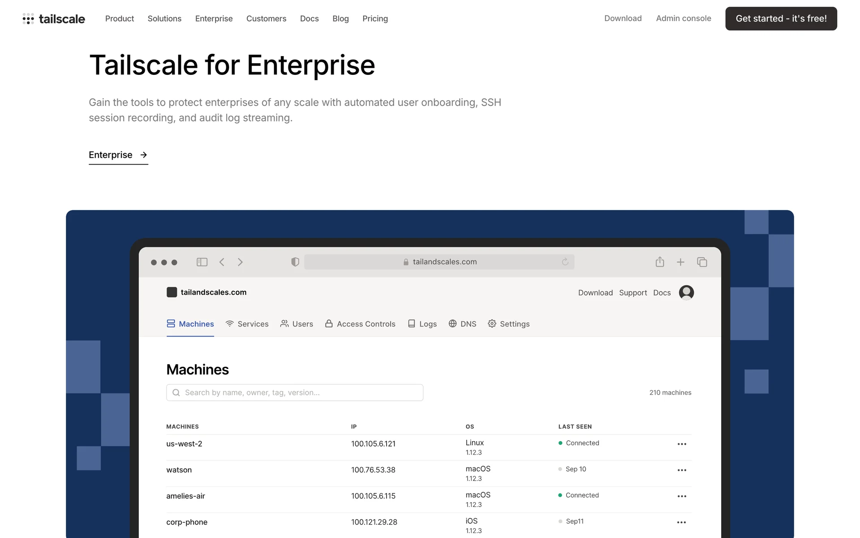Open the watson row three-dot menu
This screenshot has height=538, width=860.
pyautogui.click(x=682, y=470)
